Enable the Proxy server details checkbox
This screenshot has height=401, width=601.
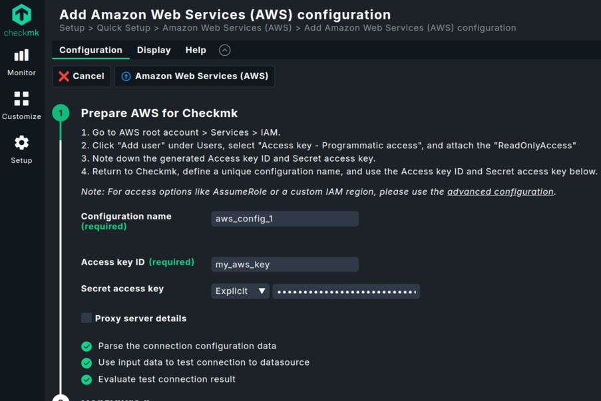[87, 319]
